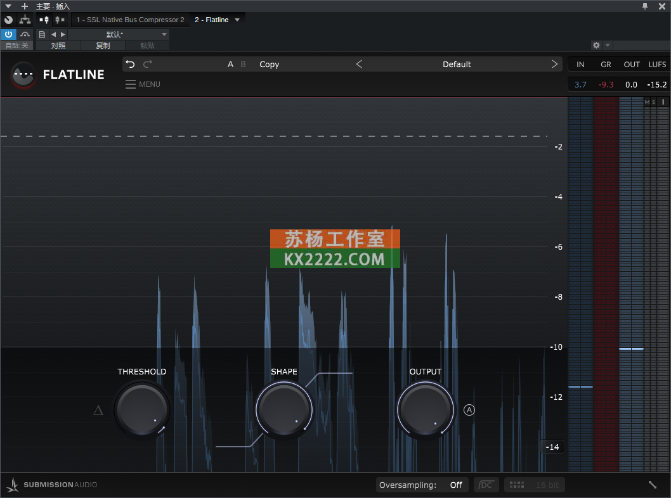Click the LUFS meter label
671x498 pixels.
click(x=657, y=65)
